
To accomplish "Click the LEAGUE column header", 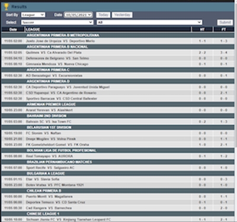I will pyautogui.click(x=108, y=30).
